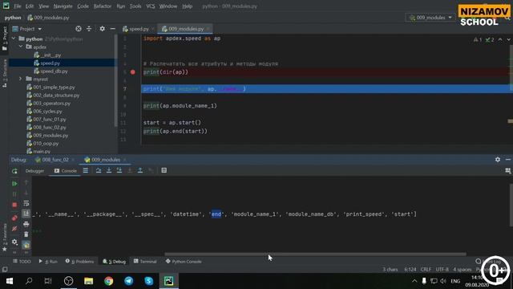Viewport: 513px width, 289px height.
Task: Open run configuration 009_modules dropdown
Action: 430,18
